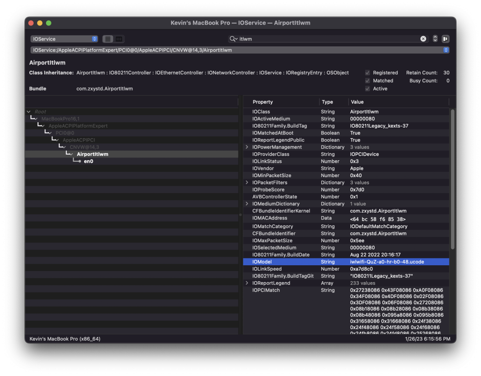The height and width of the screenshot is (376, 481).
Task: Select the CNVW@14,3 tree node
Action: pos(84,147)
